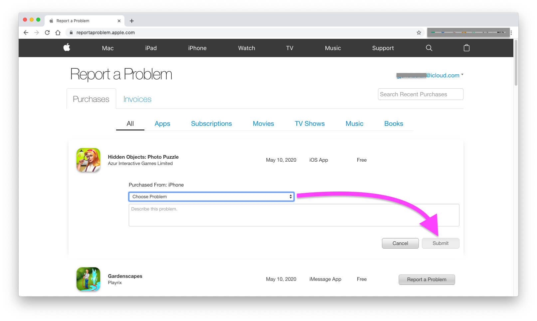
Task: Click the Gardenscapes app icon
Action: (x=88, y=279)
